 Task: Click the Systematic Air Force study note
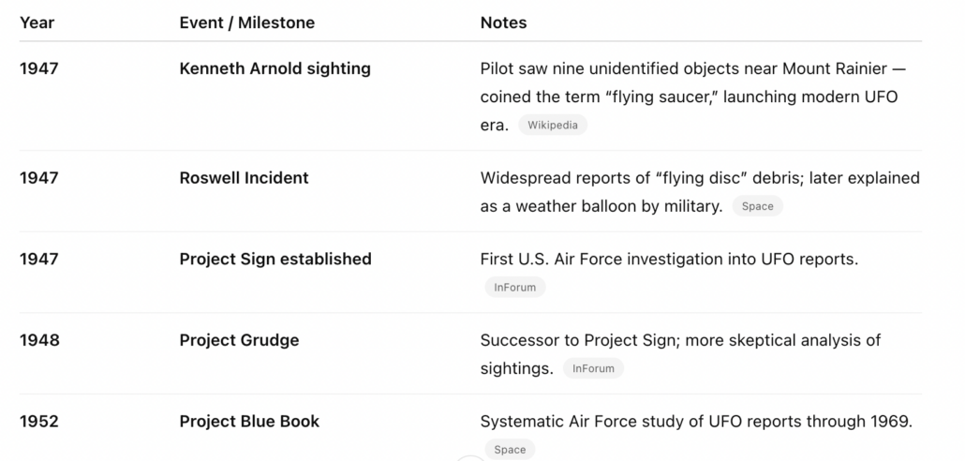695,422
